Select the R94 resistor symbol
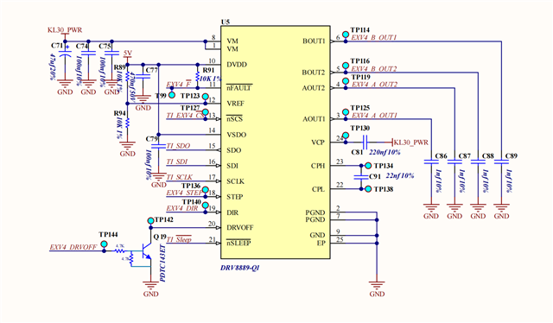 point(128,123)
